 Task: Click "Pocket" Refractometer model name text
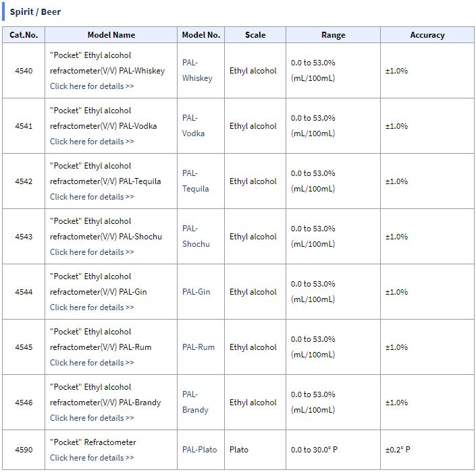pyautogui.click(x=93, y=442)
